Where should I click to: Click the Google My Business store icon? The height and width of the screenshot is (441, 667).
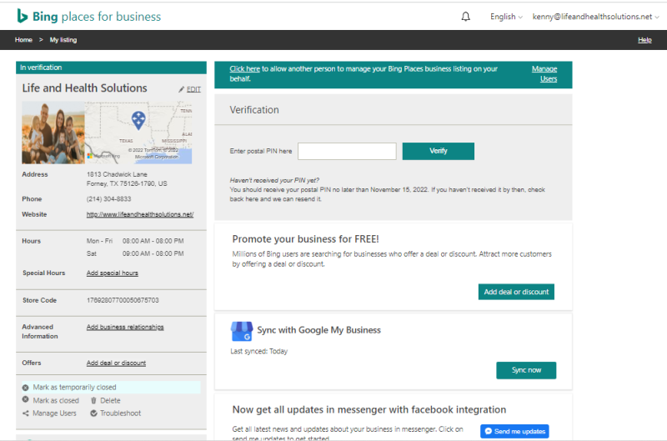click(242, 331)
